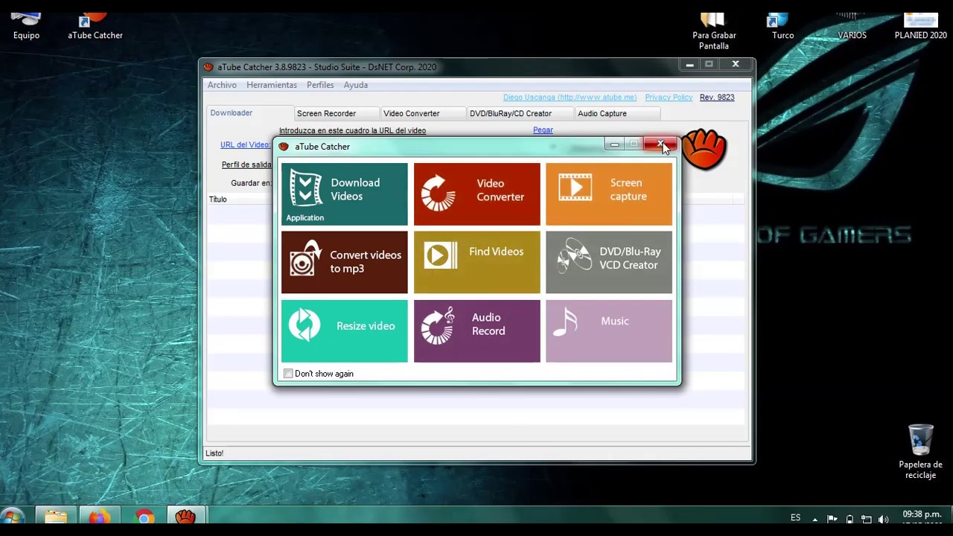Click the aTube Catcher hand logo in main window
The width and height of the screenshot is (953, 536).
(x=703, y=149)
